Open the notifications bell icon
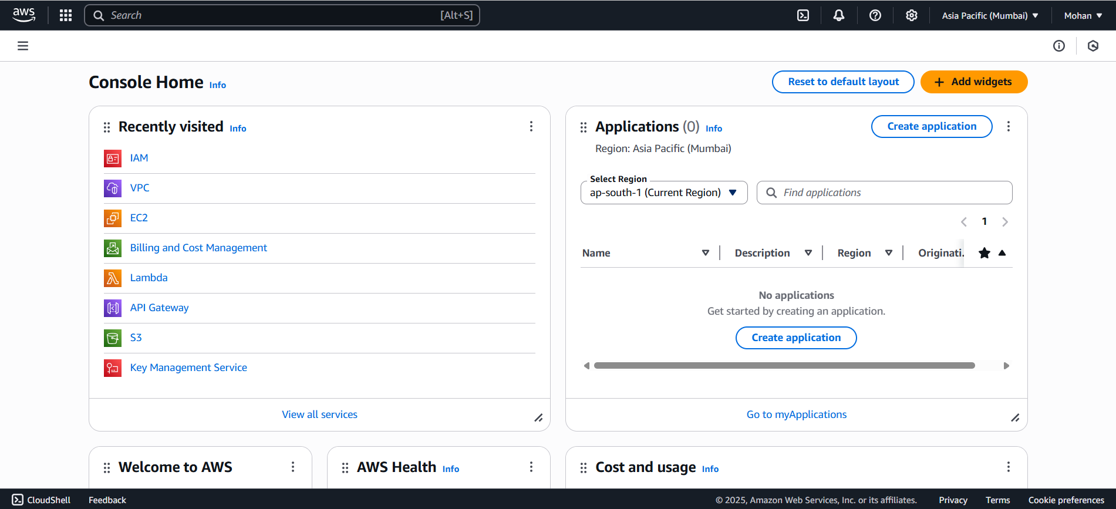This screenshot has height=509, width=1116. 839,15
